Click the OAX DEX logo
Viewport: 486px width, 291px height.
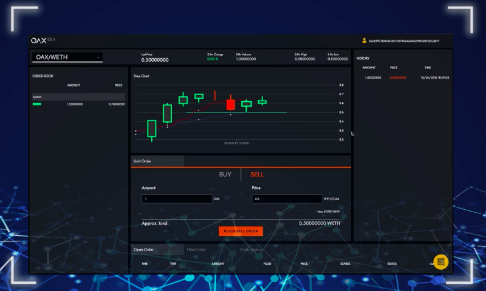[43, 40]
